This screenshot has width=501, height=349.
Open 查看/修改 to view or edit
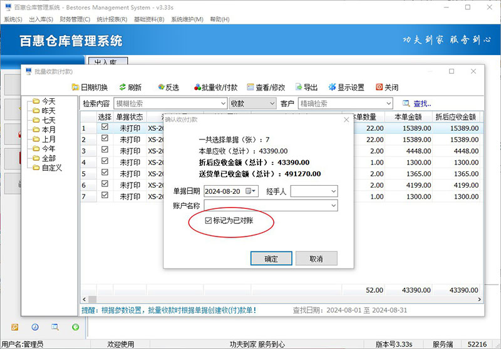pyautogui.click(x=266, y=87)
